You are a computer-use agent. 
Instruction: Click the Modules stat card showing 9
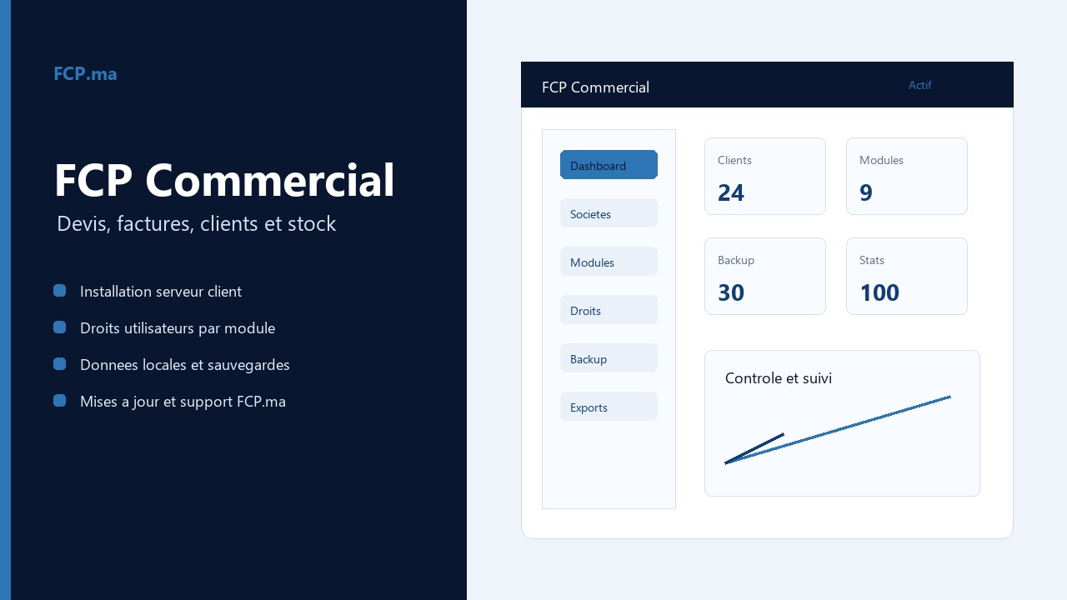[907, 177]
